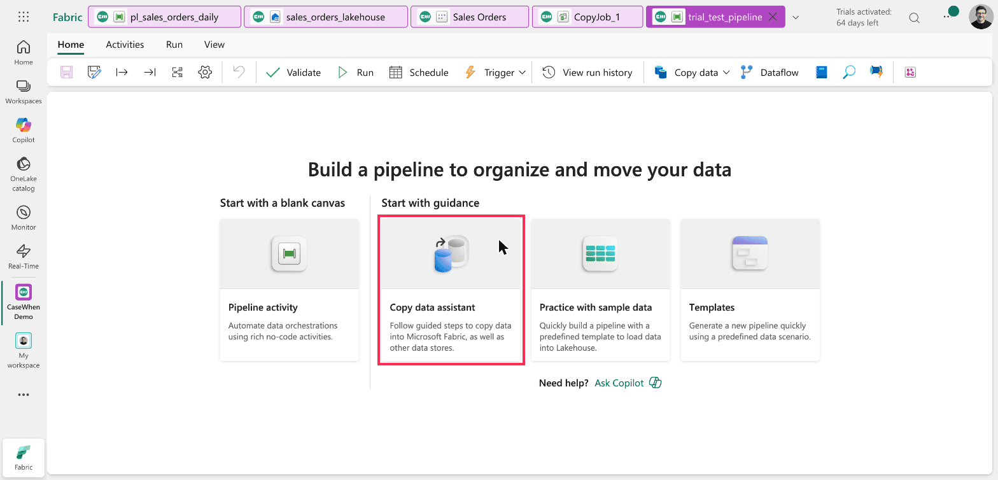This screenshot has width=998, height=480.
Task: Switch to the sales_orders_lakehouse tab
Action: tap(326, 17)
